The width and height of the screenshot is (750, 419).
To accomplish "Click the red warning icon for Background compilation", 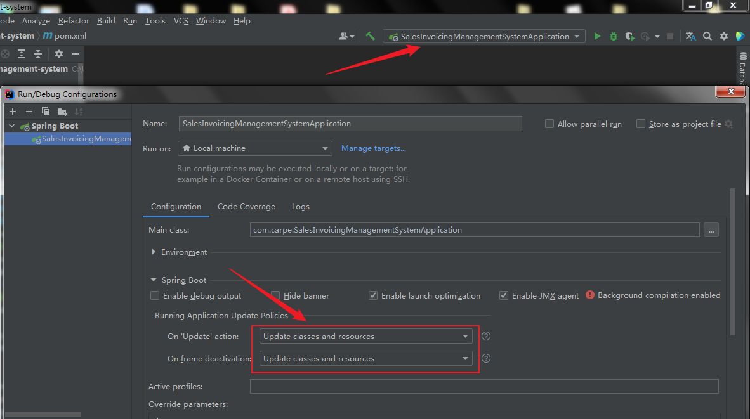I will [590, 295].
